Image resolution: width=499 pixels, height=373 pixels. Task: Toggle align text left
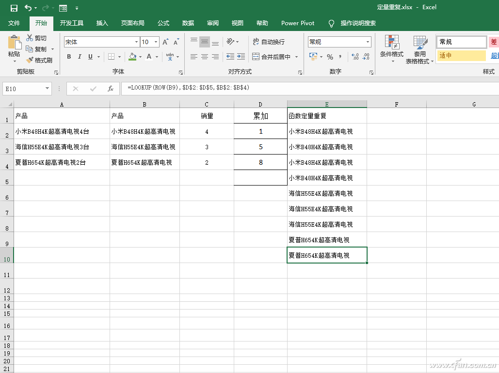click(x=194, y=57)
